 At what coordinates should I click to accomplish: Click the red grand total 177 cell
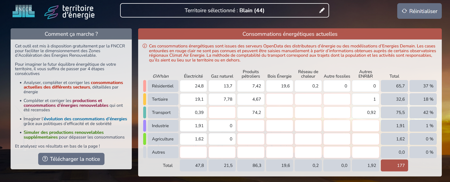tap(394, 166)
